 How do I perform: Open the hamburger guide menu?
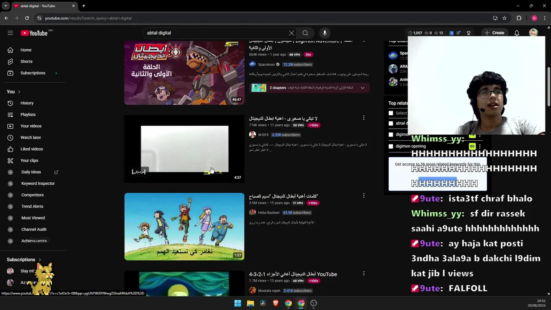tap(10, 33)
